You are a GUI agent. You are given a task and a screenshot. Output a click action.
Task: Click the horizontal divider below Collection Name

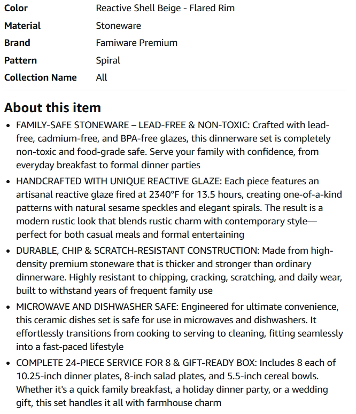coord(175,90)
